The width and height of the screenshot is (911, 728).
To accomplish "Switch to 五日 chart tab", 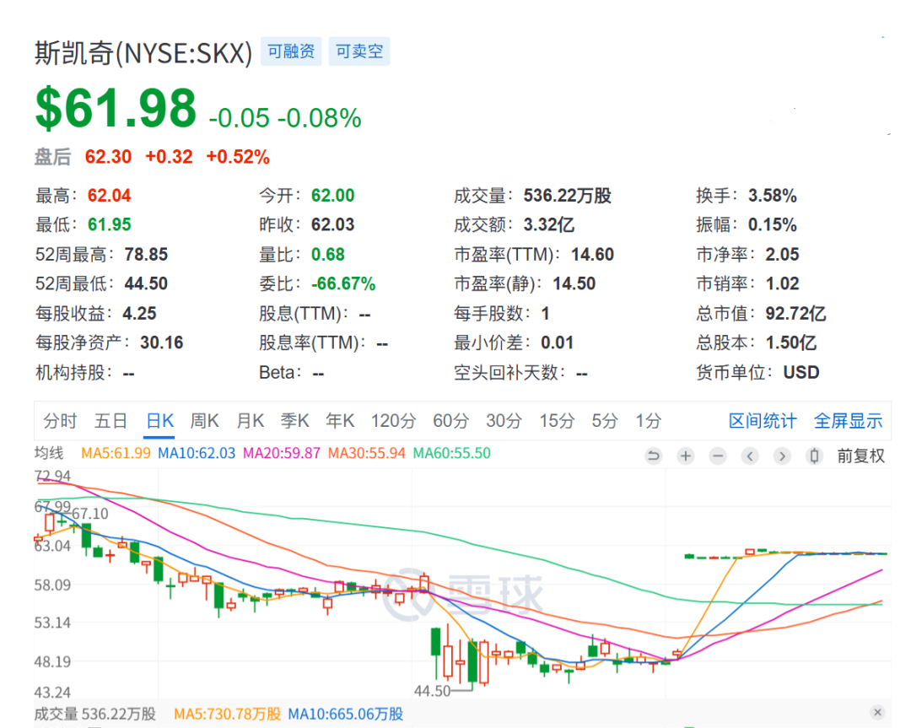I will click(111, 421).
